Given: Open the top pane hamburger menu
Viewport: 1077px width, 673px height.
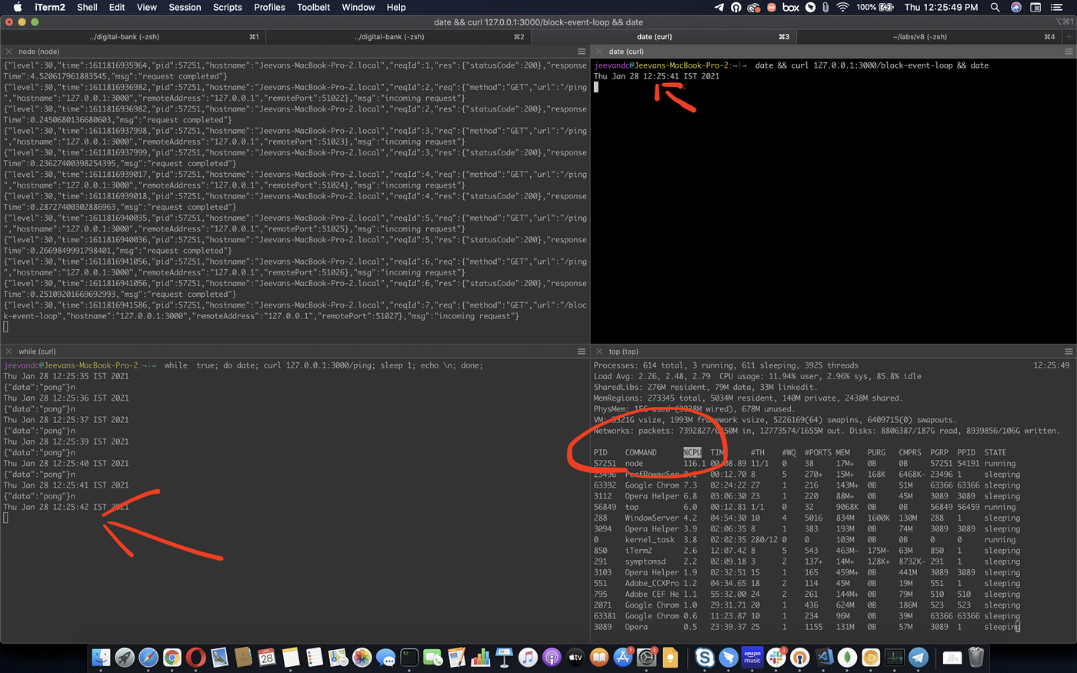Looking at the screenshot, I should point(1069,351).
